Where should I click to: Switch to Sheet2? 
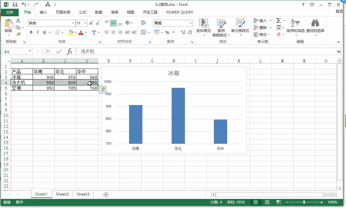pyautogui.click(x=62, y=194)
